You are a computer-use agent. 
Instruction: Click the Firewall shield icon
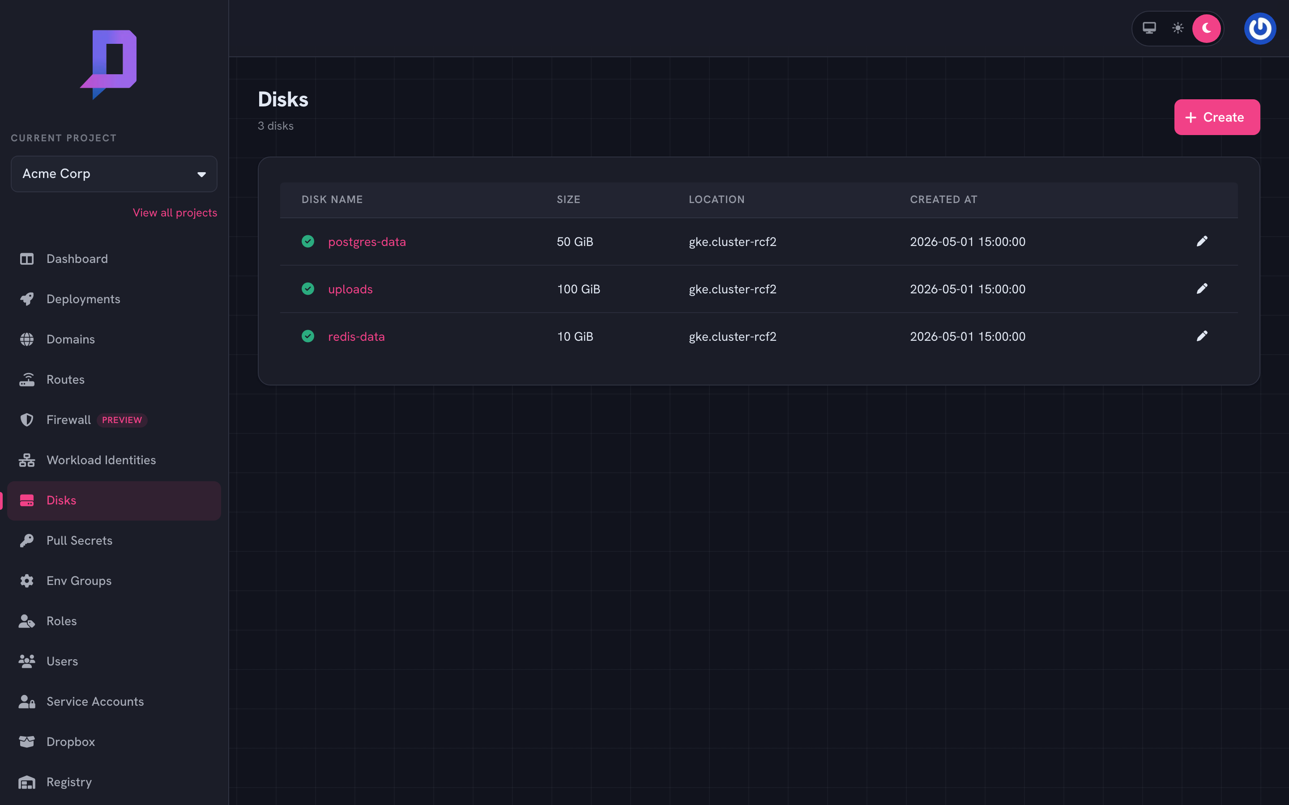click(x=27, y=419)
